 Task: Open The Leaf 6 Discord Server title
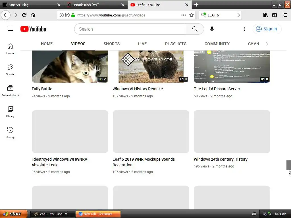coord(217,89)
